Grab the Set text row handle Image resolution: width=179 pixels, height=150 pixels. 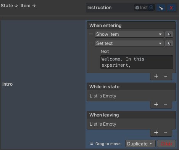point(91,43)
